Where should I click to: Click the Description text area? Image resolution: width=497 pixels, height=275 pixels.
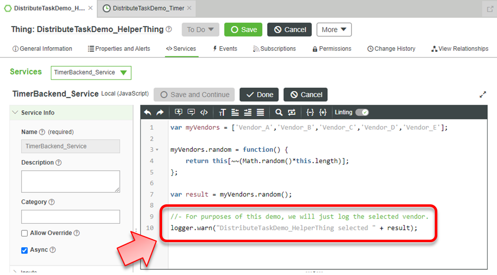click(70, 182)
